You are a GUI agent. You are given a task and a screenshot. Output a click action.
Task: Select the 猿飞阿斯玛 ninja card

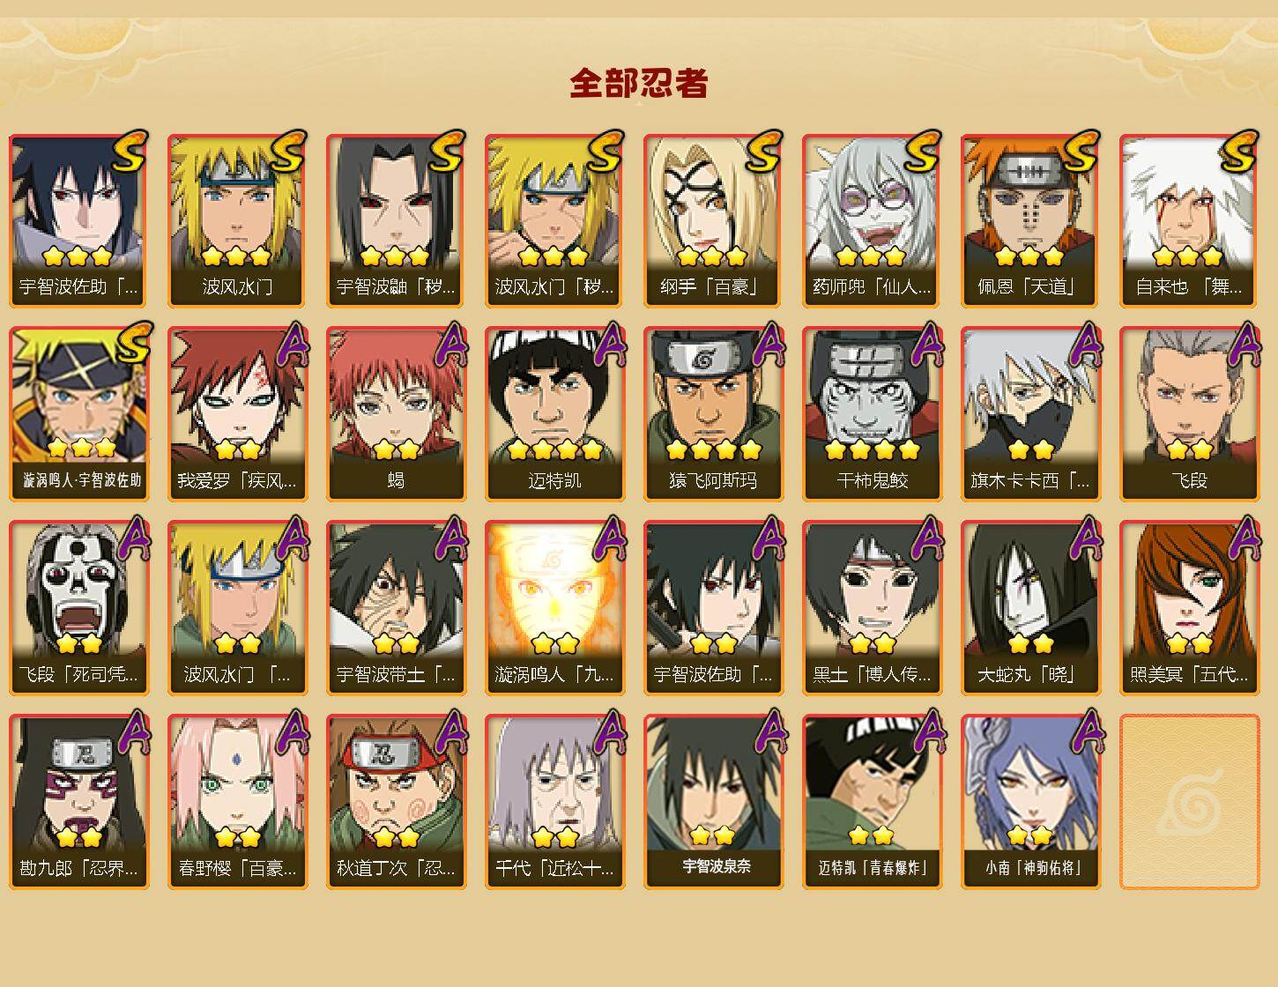[x=713, y=414]
